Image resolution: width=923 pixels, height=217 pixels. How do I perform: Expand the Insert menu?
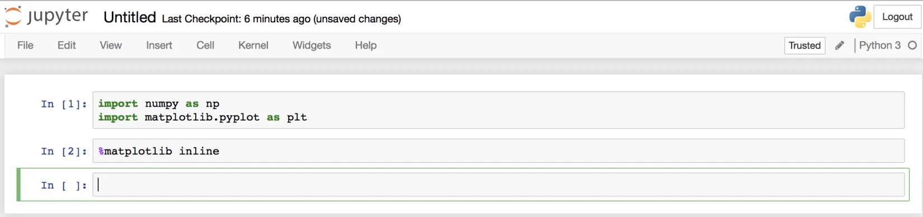pos(159,45)
